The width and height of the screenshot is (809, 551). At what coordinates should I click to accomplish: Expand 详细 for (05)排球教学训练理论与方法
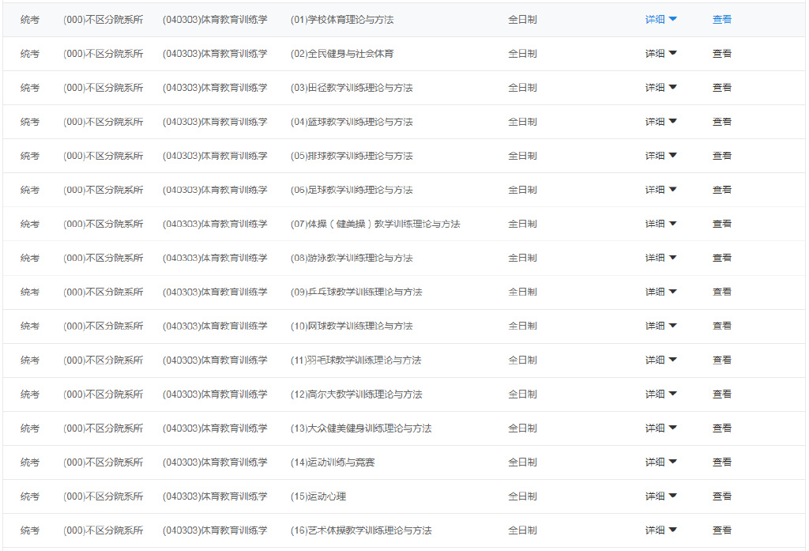(x=661, y=156)
